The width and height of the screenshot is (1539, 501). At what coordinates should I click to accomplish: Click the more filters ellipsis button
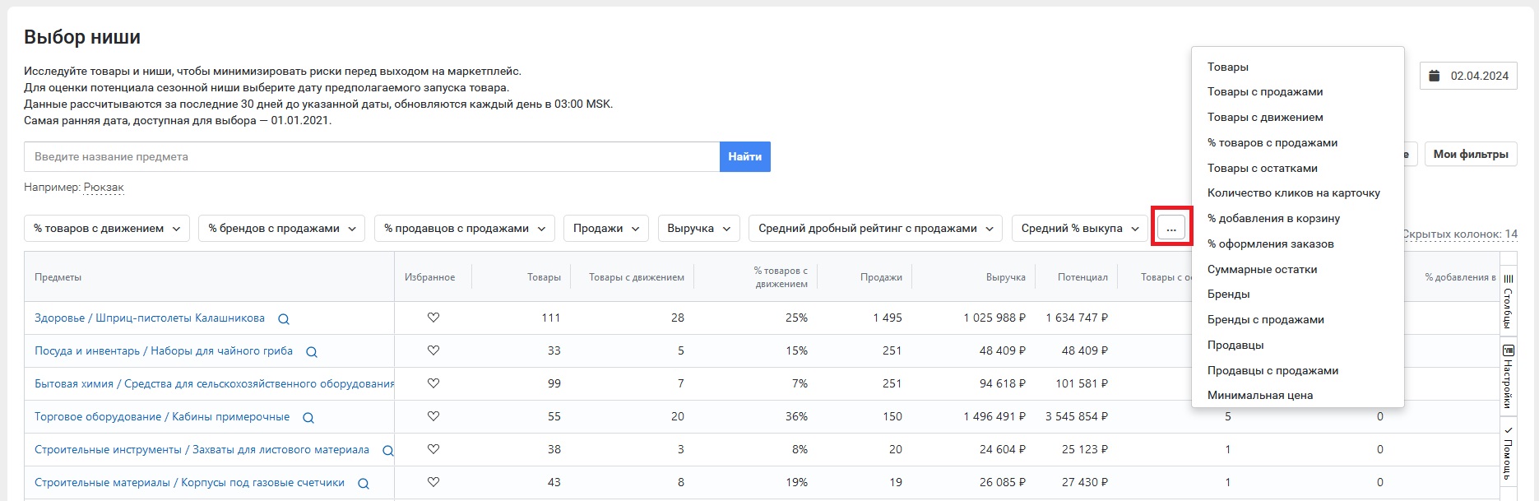(1171, 229)
